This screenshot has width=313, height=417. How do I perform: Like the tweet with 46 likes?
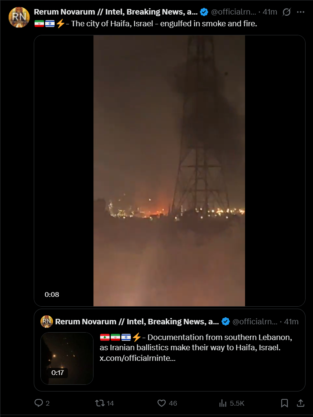click(x=161, y=403)
